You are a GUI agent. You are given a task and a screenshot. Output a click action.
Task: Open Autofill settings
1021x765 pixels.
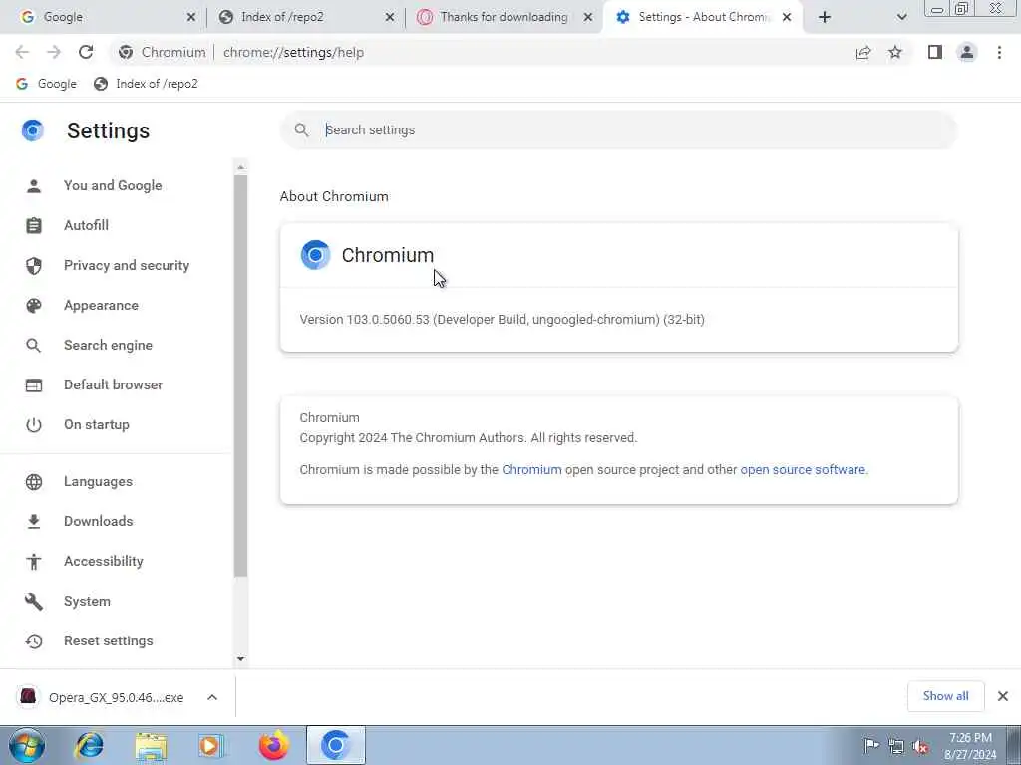click(x=86, y=225)
